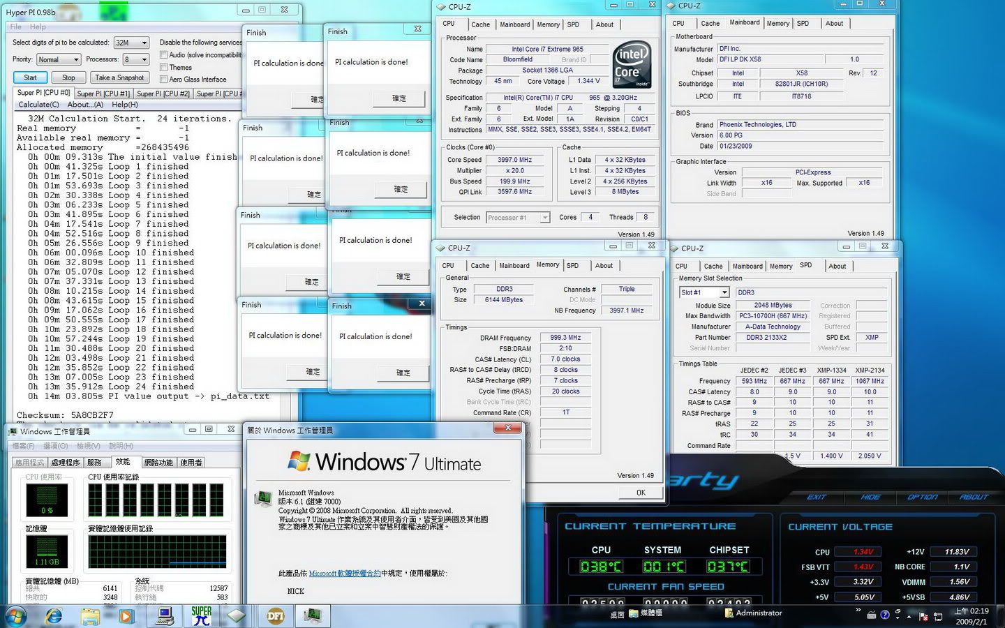Click the Windows flag logo in the About dialog

click(299, 461)
